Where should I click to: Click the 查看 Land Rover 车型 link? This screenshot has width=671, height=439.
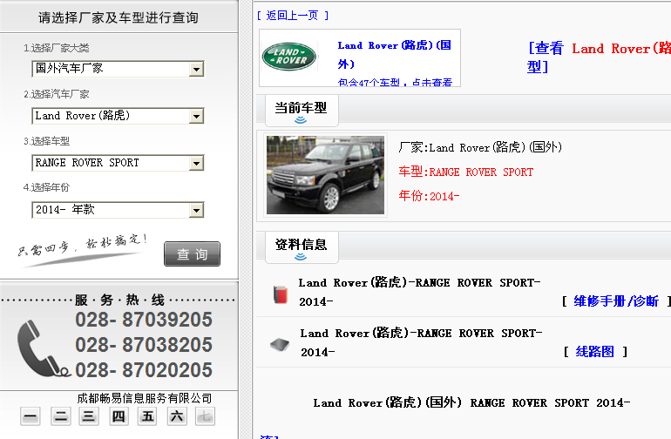[x=599, y=57]
